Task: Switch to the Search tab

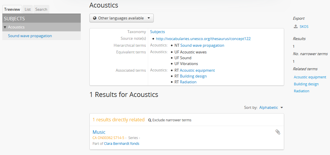Action: [41, 9]
